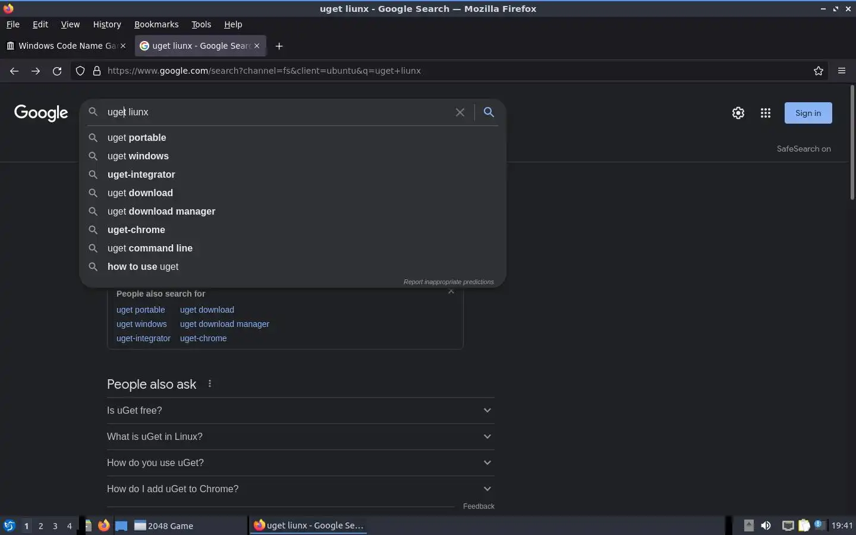Open clipboard tray icon

(804, 525)
